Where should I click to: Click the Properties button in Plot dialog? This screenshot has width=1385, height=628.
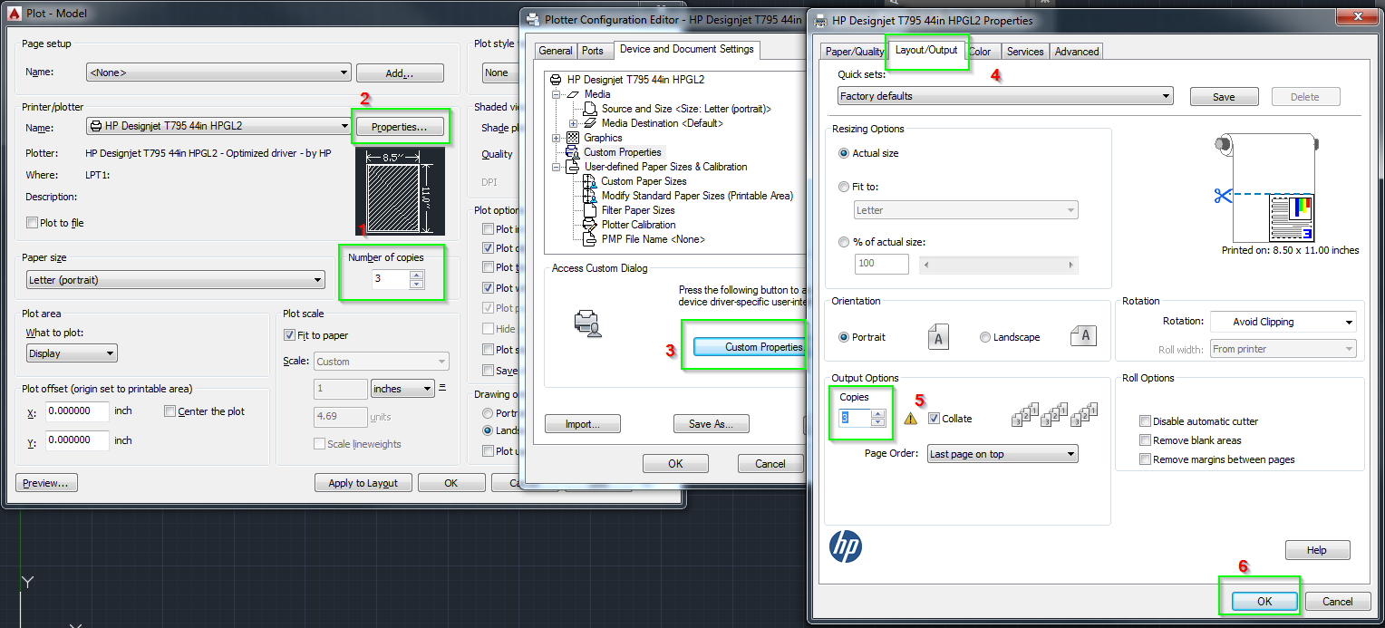400,127
